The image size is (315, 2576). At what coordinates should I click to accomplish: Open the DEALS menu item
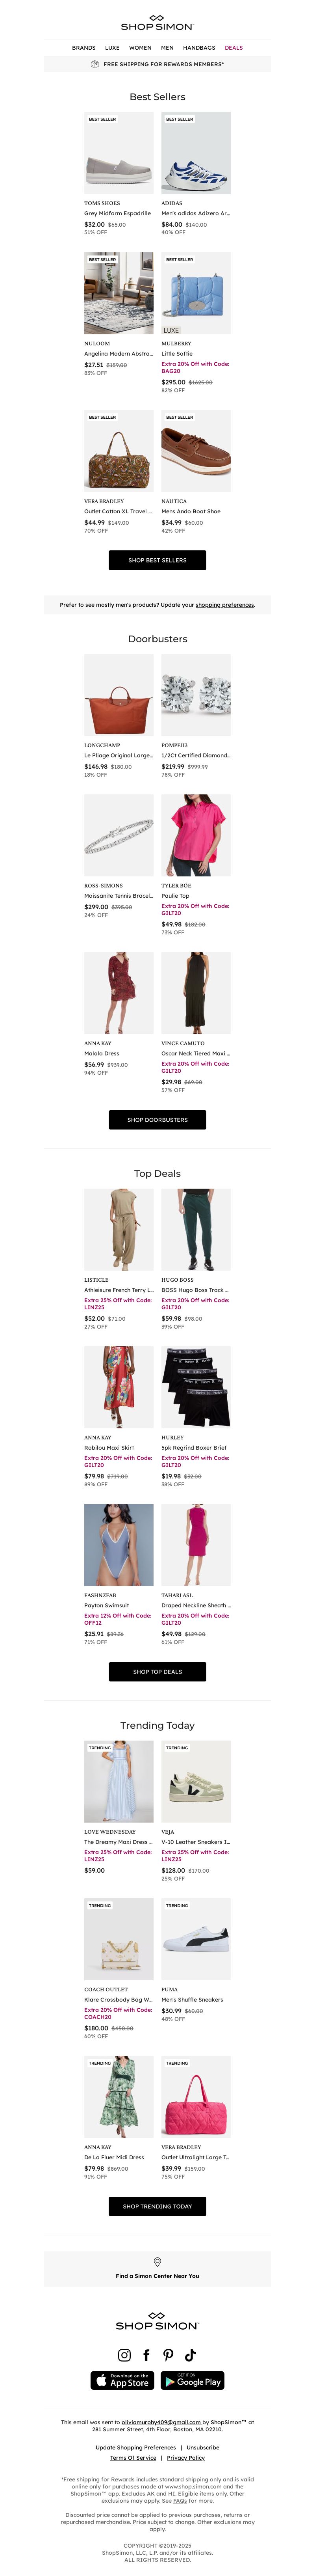pyautogui.click(x=233, y=48)
